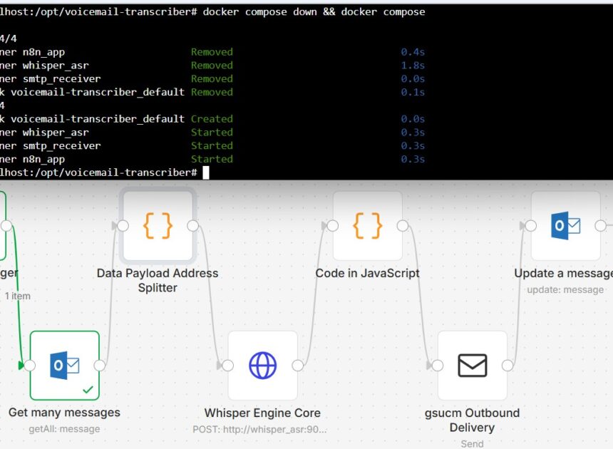The width and height of the screenshot is (613, 449).
Task: Click n8n_app 'Removed' status in terminal
Action: 212,52
